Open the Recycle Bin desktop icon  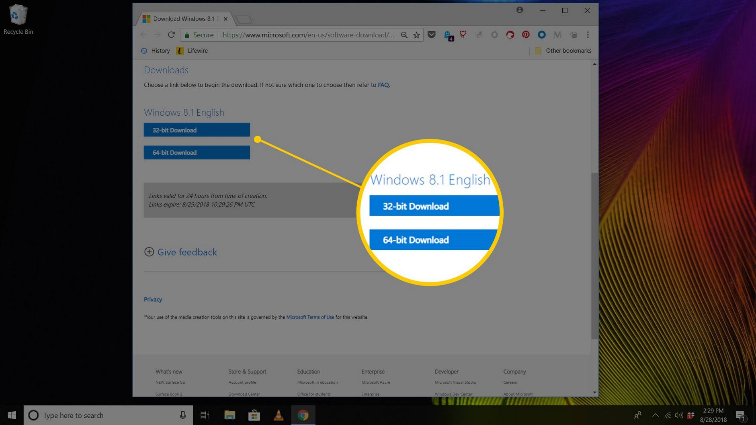coord(18,19)
